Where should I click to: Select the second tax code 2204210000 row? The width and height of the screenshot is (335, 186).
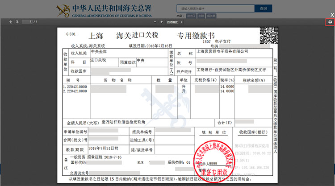[x=75, y=91]
